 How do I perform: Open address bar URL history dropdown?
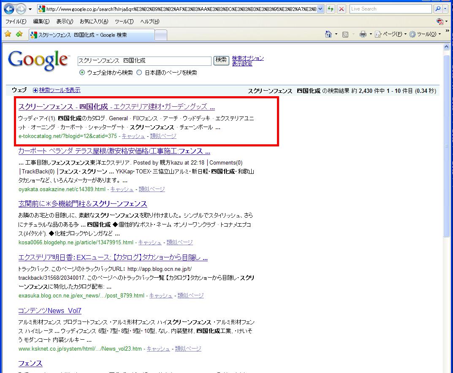pos(320,9)
